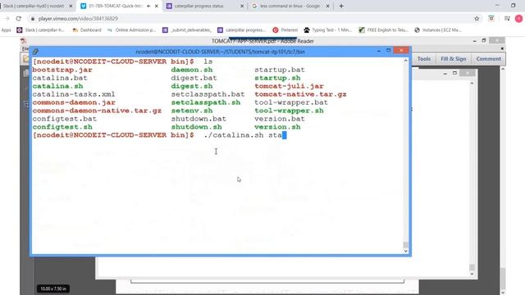
Task: Open the Typing Test bookmark
Action: tap(328, 30)
